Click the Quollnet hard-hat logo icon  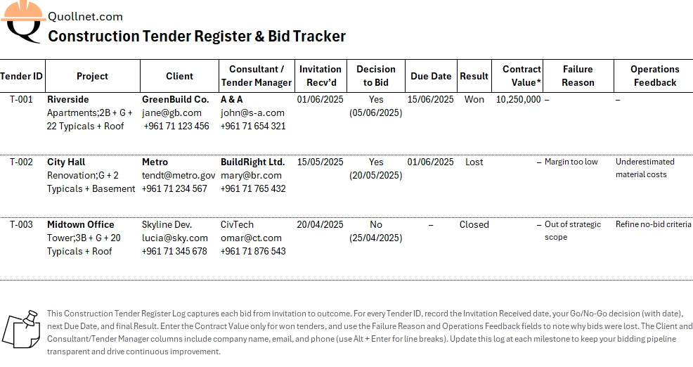(23, 21)
